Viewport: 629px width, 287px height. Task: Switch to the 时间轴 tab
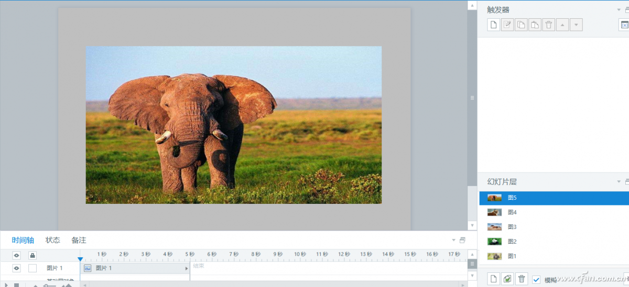(23, 240)
